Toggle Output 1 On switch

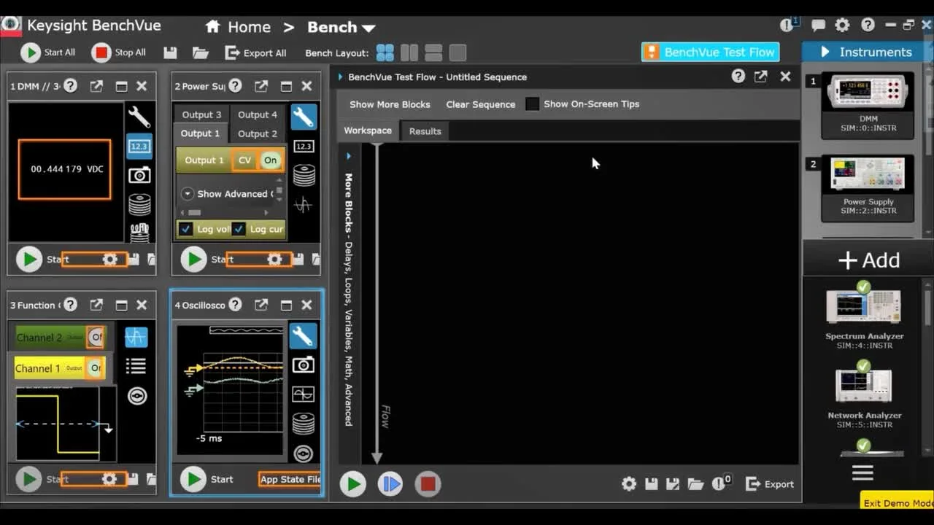click(x=271, y=160)
